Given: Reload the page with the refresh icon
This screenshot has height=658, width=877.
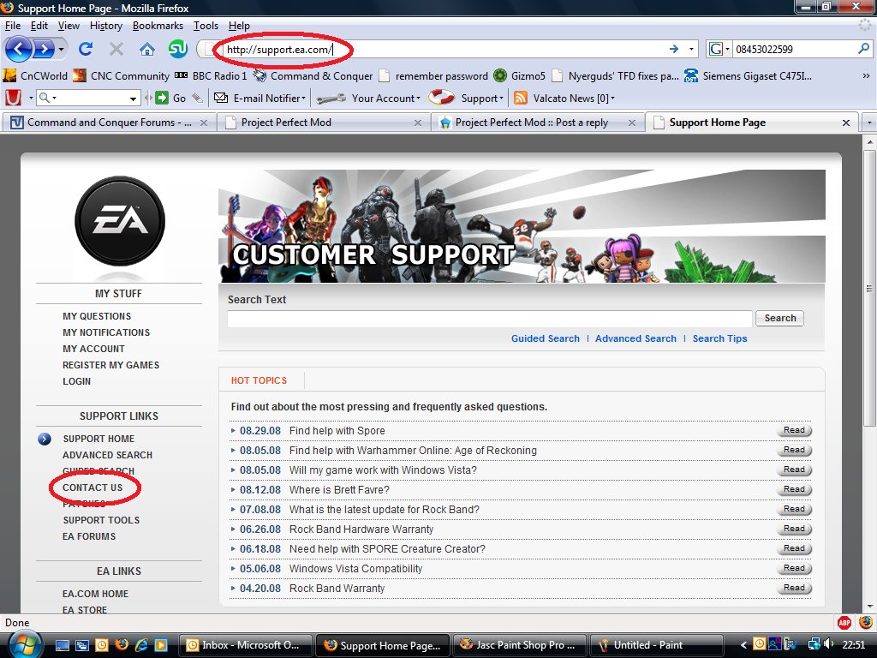Looking at the screenshot, I should point(86,49).
